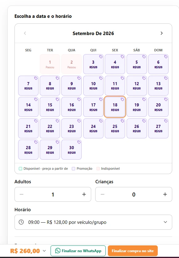This screenshot has height=258, width=179.
Task: Select September 29 on the calendar
Action: coord(50,149)
